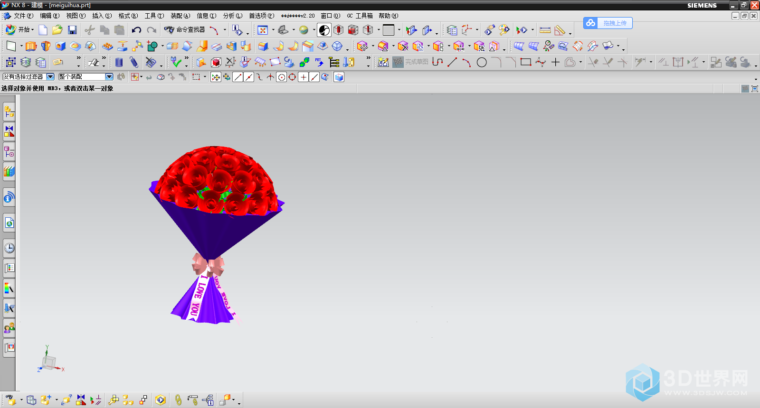The height and width of the screenshot is (408, 760).
Task: Select the sketch point plus tool
Action: 555,62
